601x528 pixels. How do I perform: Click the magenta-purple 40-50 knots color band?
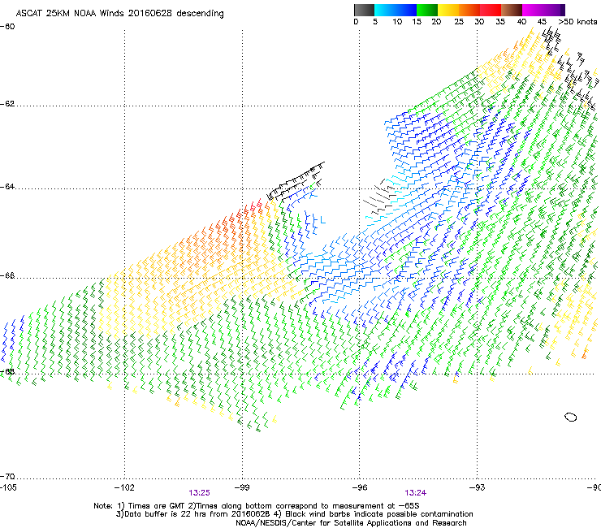543,10
